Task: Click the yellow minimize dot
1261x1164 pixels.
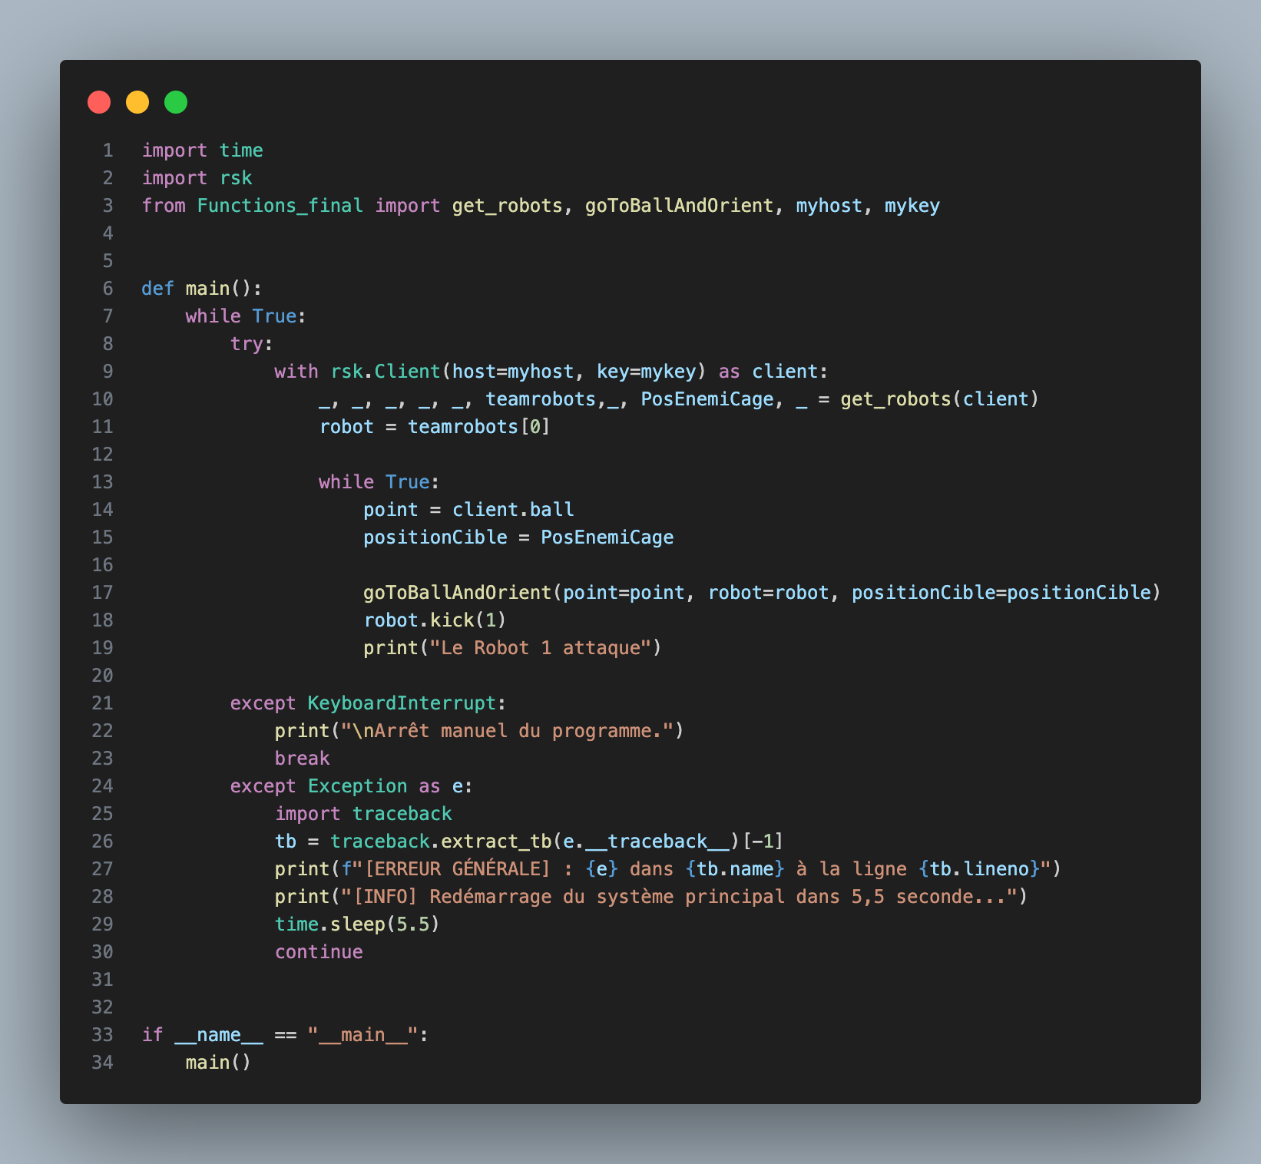Action: [137, 102]
